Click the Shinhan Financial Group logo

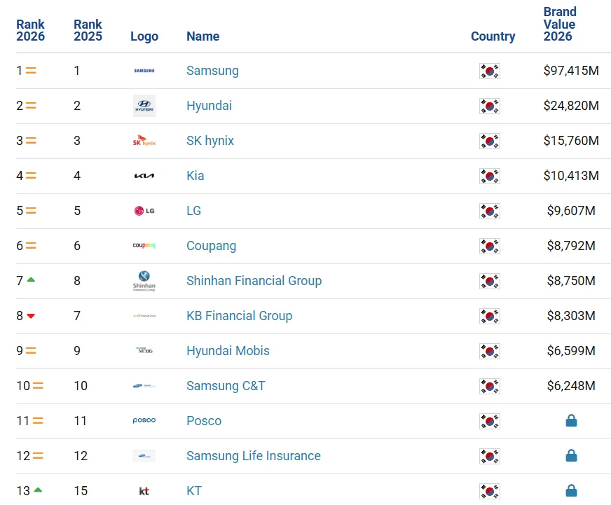[x=144, y=281]
